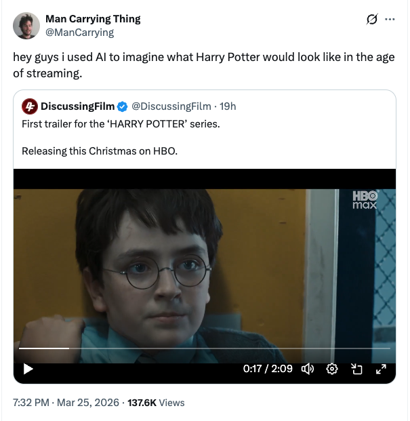The height and width of the screenshot is (421, 410).
Task: Seek on the video progress bar
Action: 203,348
